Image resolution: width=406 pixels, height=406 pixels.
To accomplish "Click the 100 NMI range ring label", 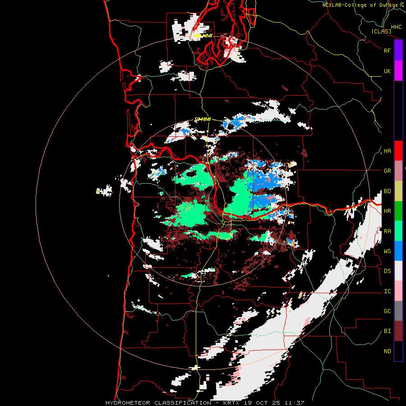I will click(203, 36).
